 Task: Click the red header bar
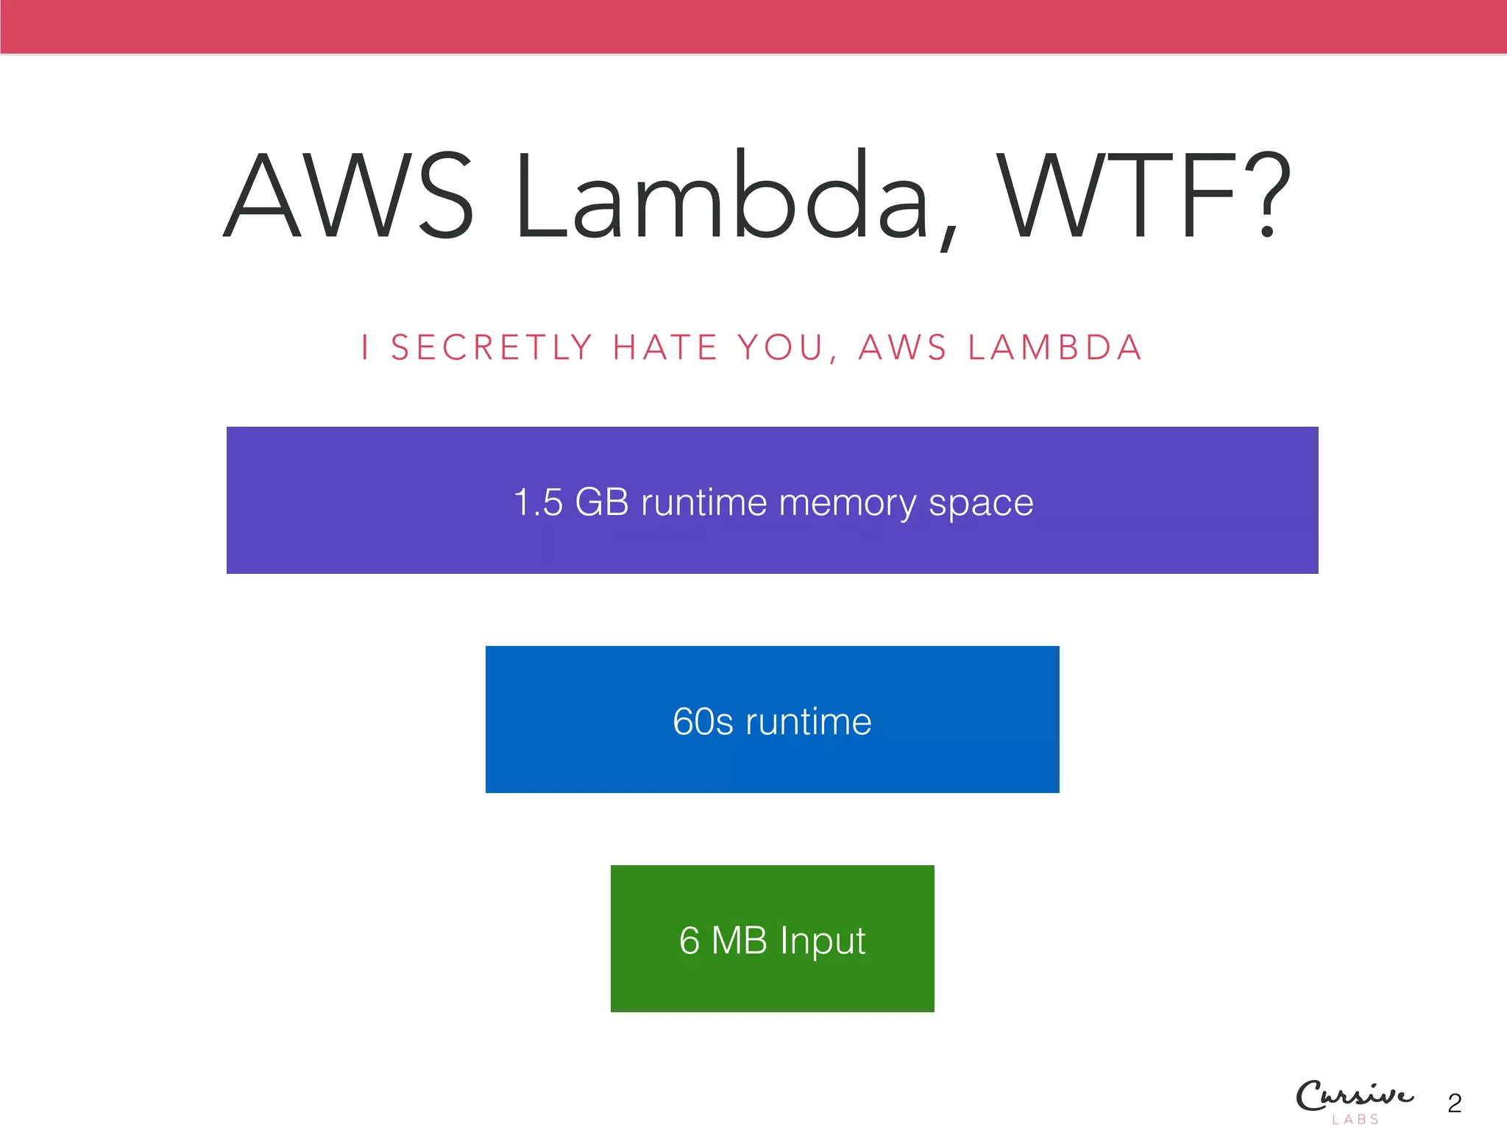tap(753, 26)
